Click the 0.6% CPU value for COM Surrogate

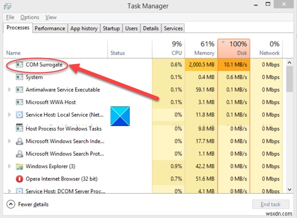[176, 65]
